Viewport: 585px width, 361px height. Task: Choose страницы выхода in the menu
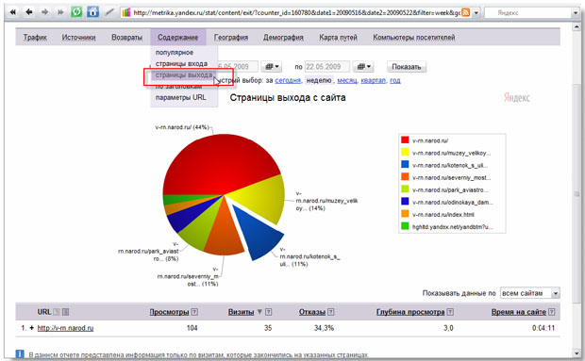click(184, 75)
